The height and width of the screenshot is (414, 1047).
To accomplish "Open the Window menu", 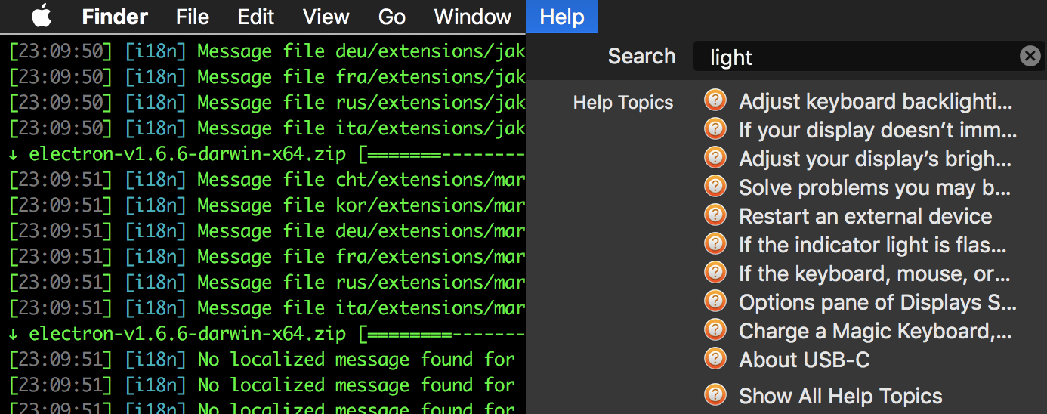I will pos(473,17).
